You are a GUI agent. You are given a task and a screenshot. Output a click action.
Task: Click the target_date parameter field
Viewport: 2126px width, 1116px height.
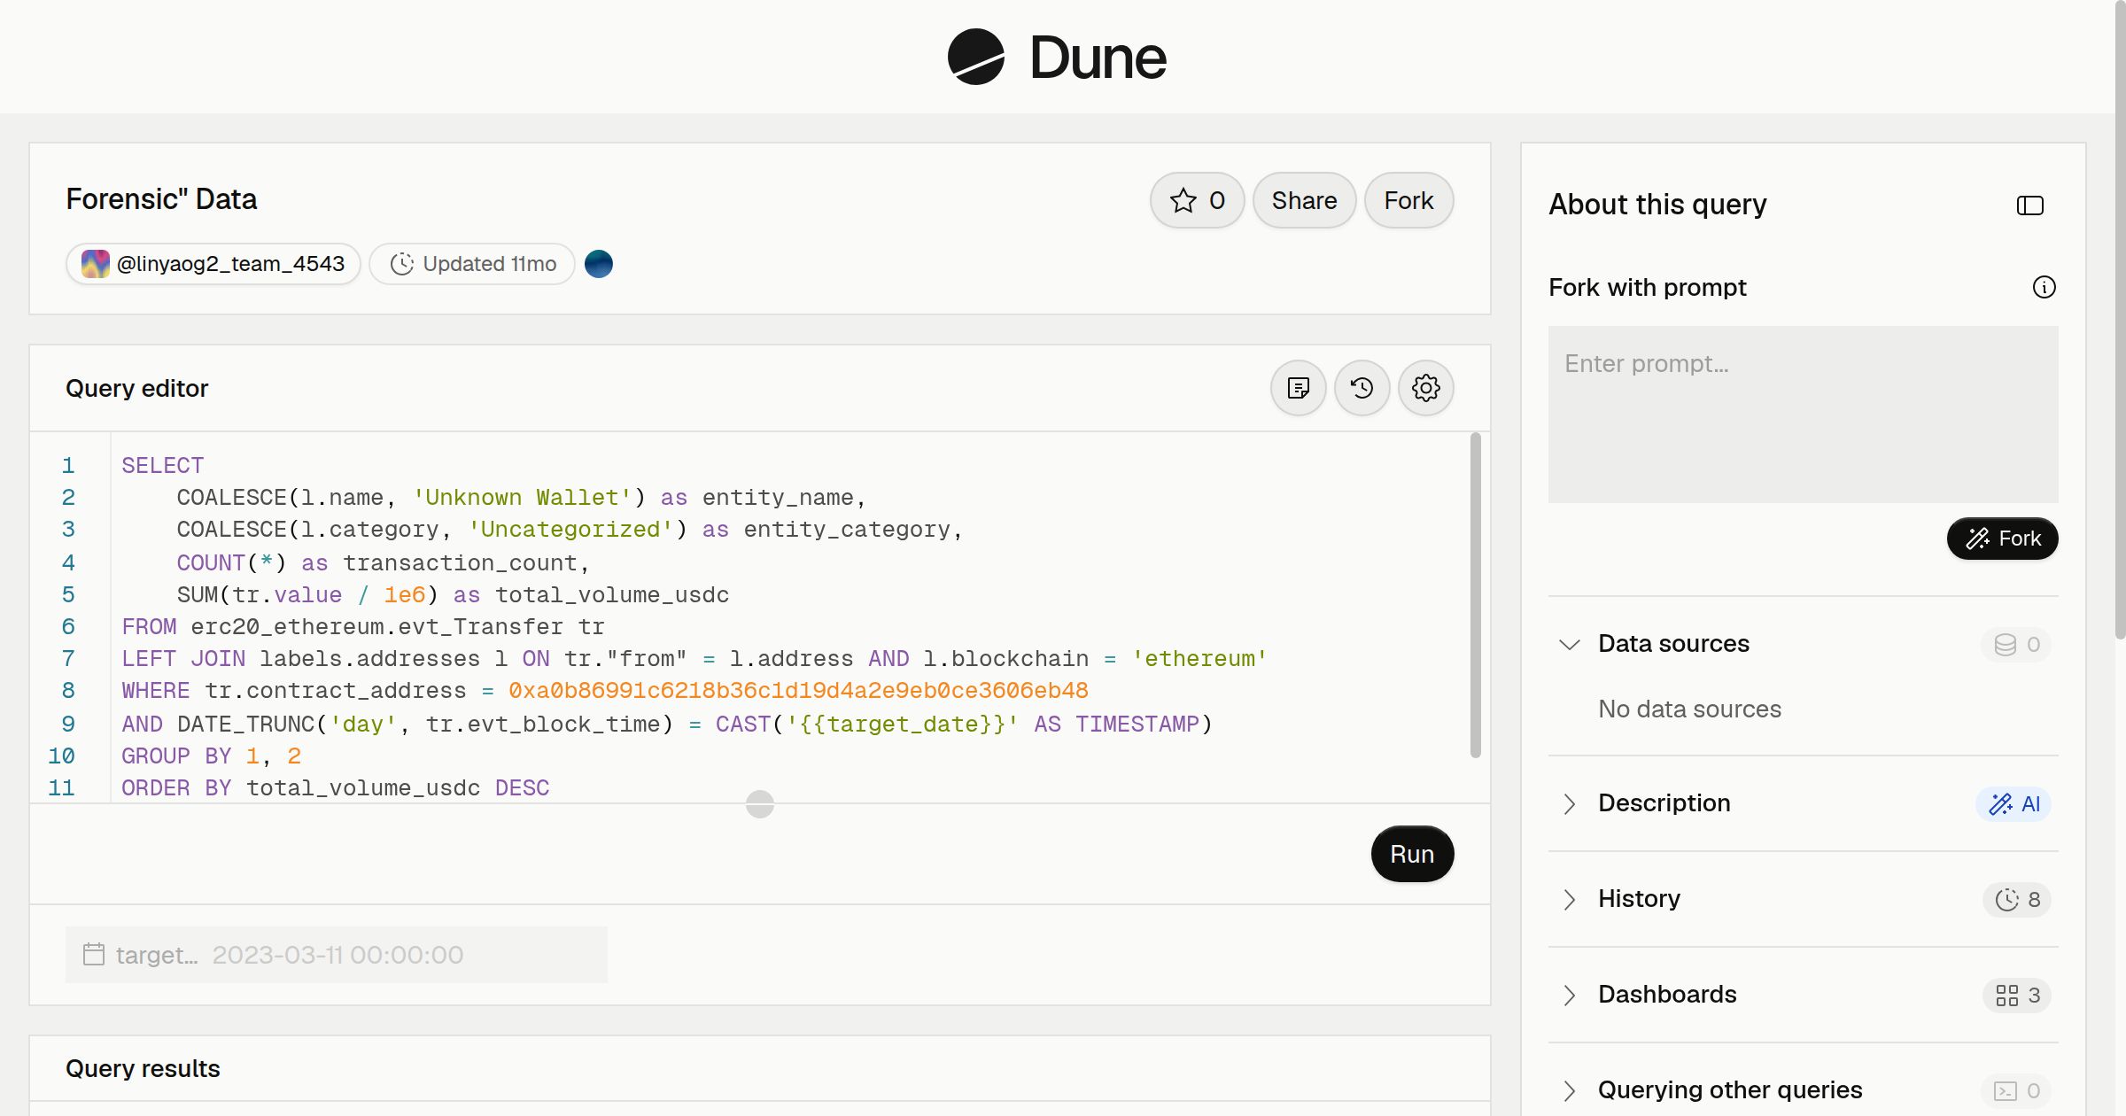point(337,955)
